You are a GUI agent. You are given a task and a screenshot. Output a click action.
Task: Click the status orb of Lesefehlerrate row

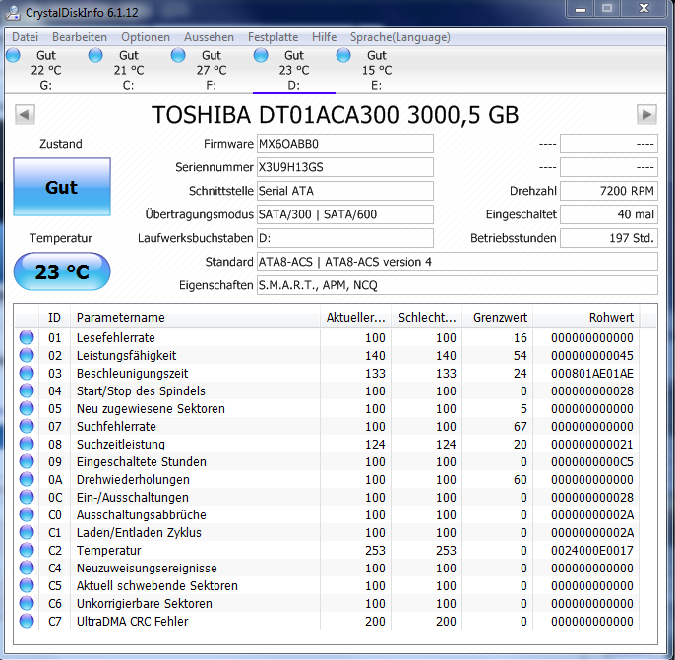[27, 337]
